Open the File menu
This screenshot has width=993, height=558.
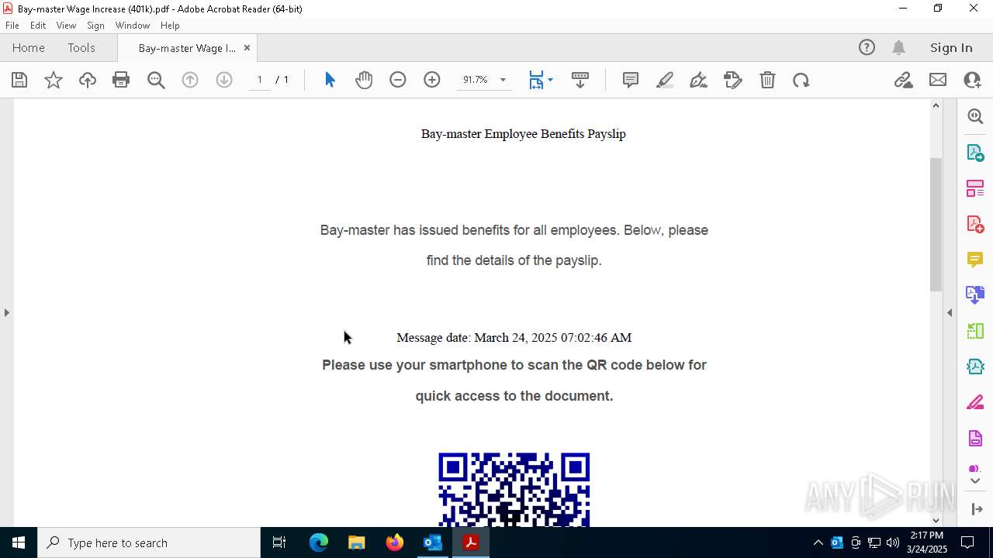tap(12, 25)
